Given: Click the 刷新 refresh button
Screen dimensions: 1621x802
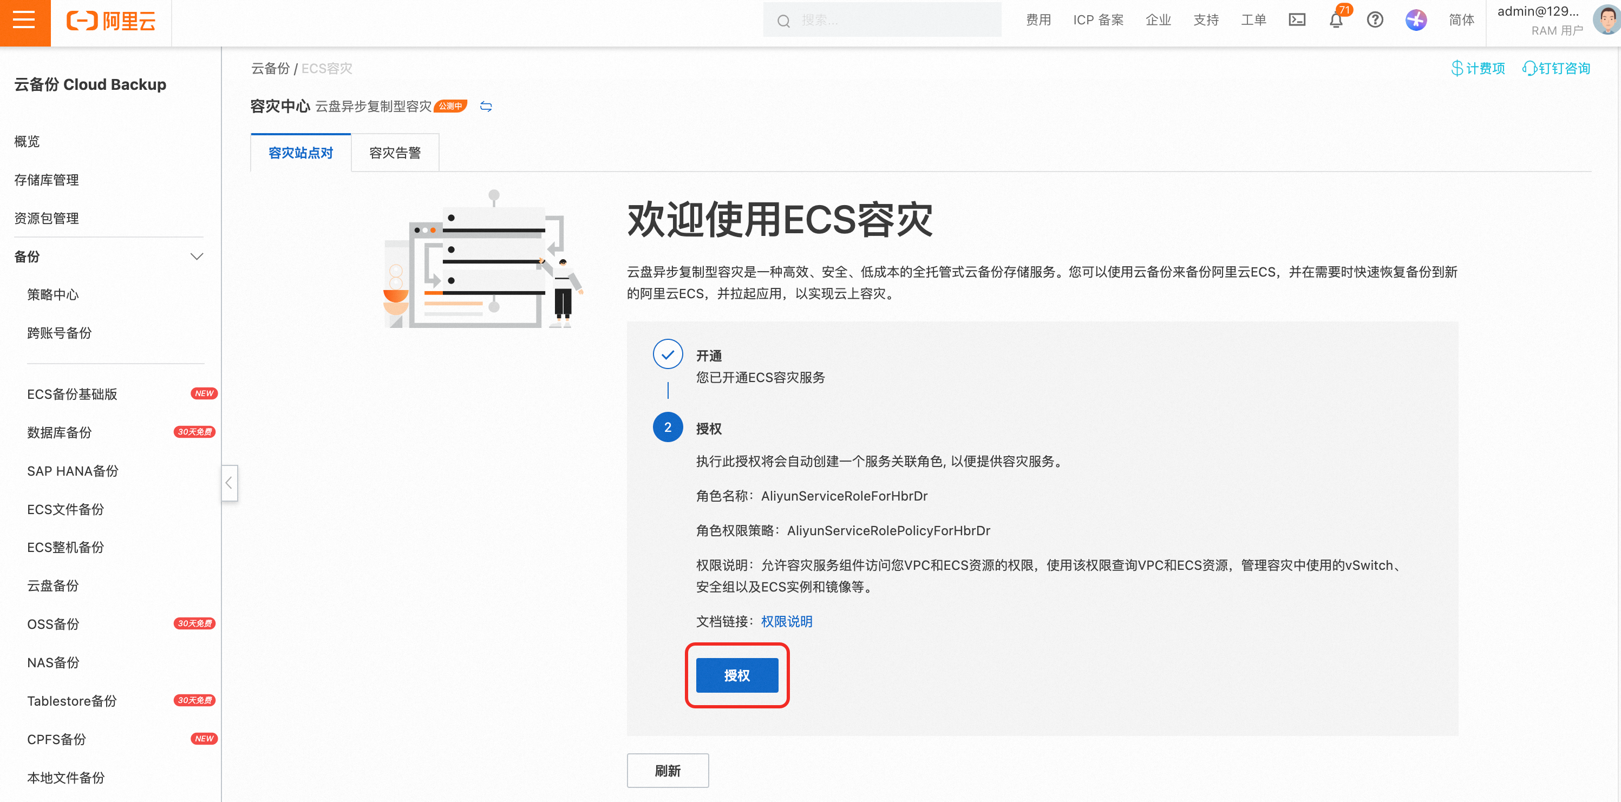Looking at the screenshot, I should tap(668, 771).
